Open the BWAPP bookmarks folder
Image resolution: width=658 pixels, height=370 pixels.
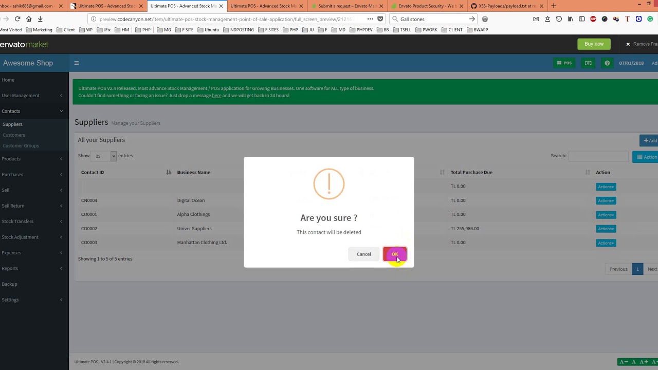[x=477, y=30]
